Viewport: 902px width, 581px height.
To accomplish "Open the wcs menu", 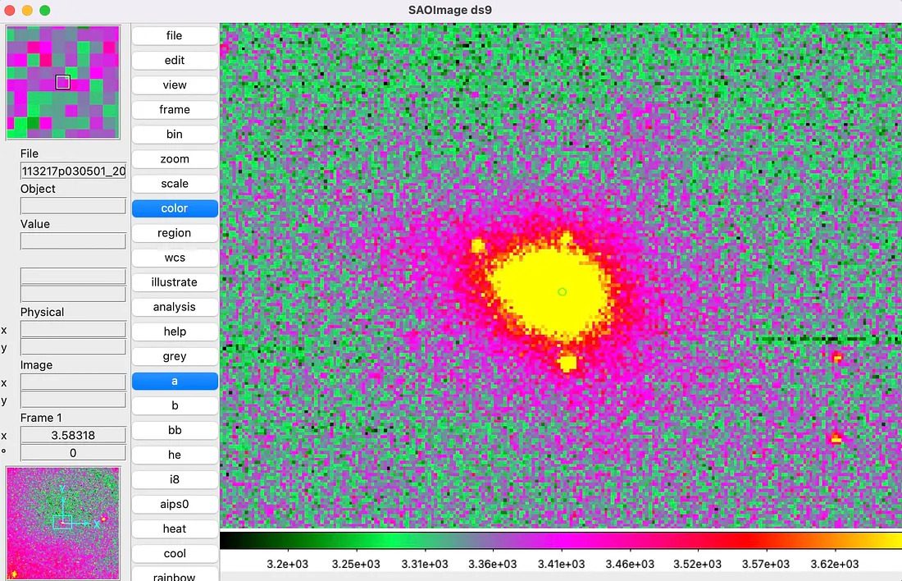I will point(175,257).
